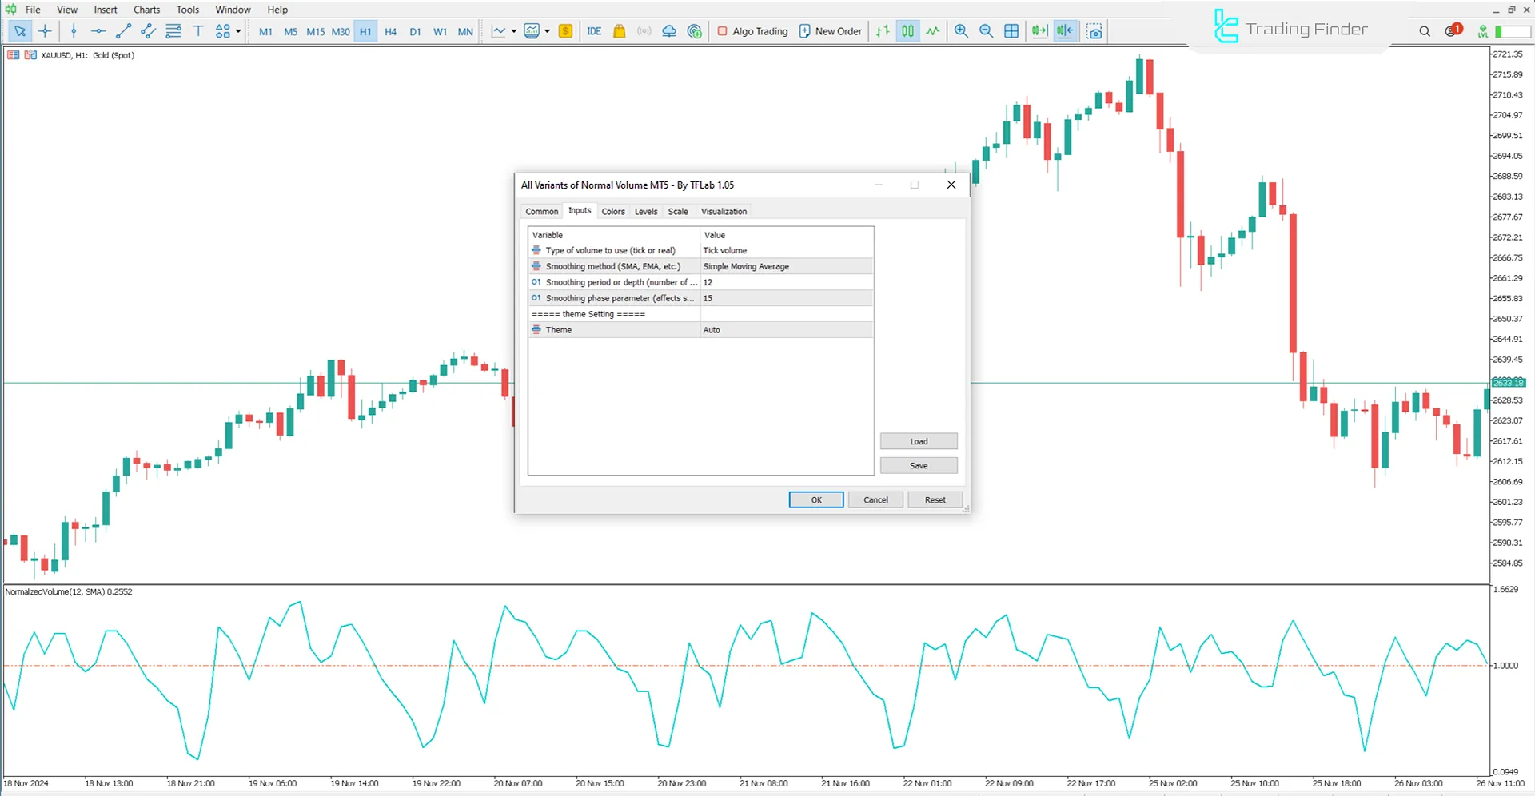Click the Reset button
The image size is (1535, 796).
[935, 500]
